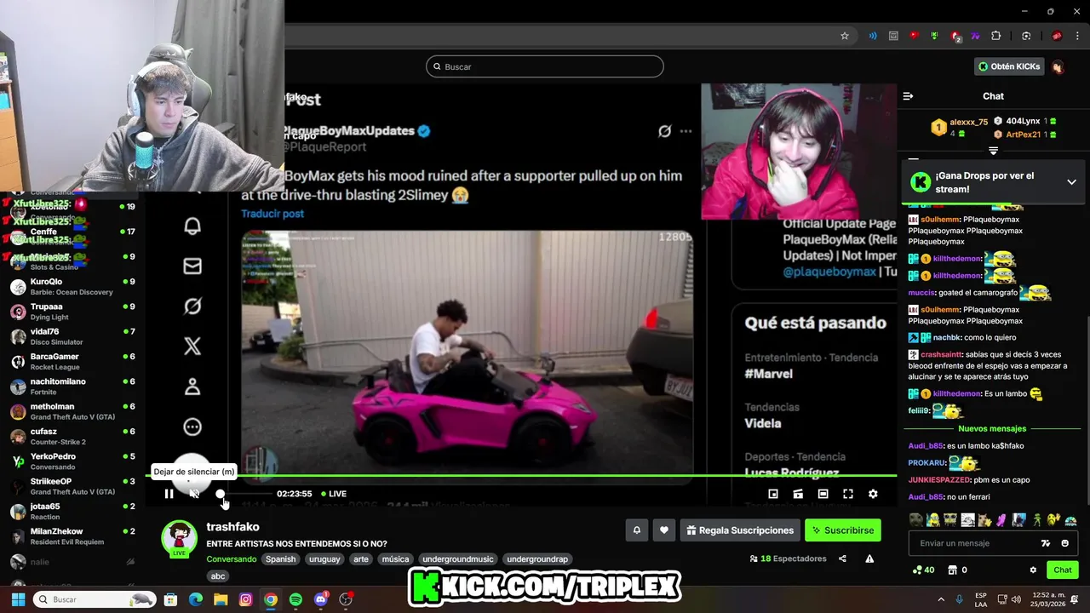Click the green Suscribirse button
The height and width of the screenshot is (613, 1090).
click(x=843, y=530)
